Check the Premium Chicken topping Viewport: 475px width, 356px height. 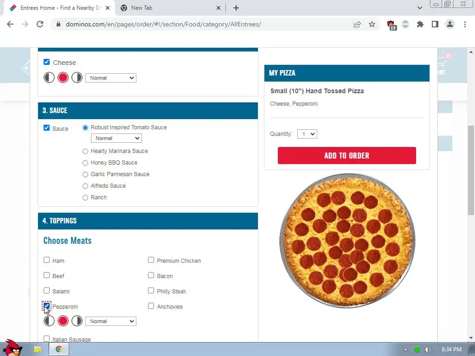pos(151,260)
